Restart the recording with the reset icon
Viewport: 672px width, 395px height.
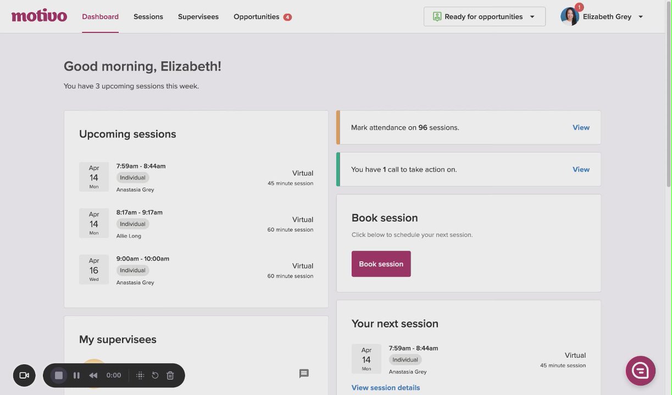point(155,375)
